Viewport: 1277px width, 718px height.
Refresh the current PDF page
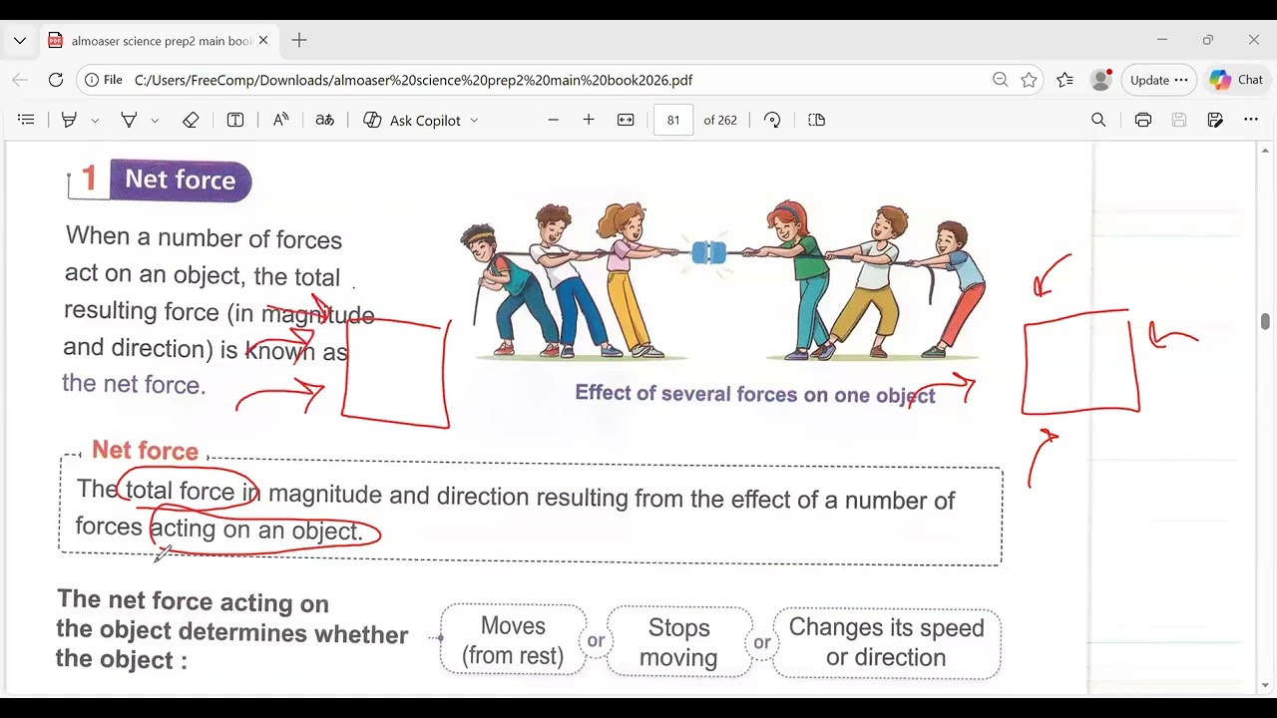(56, 80)
